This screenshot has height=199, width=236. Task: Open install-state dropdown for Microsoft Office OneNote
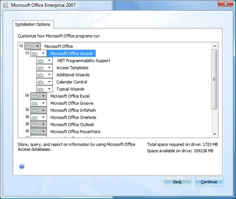click(x=38, y=117)
